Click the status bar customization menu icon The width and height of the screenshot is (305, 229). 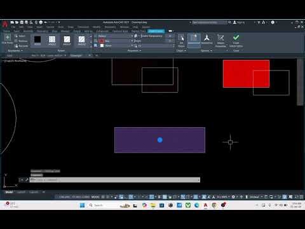(x=301, y=197)
